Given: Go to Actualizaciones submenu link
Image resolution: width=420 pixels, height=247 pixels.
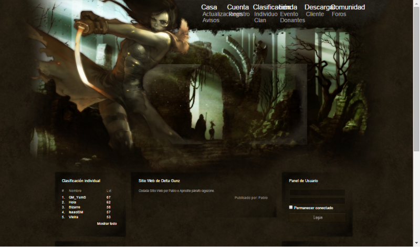Looking at the screenshot, I should pos(222,14).
